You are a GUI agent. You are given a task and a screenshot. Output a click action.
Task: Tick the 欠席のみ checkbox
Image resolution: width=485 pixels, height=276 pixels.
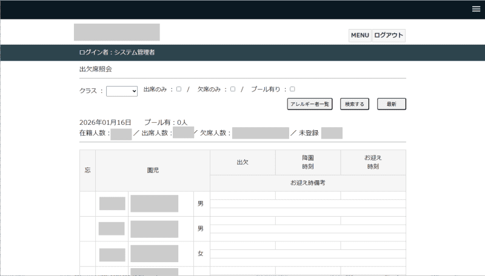point(233,89)
